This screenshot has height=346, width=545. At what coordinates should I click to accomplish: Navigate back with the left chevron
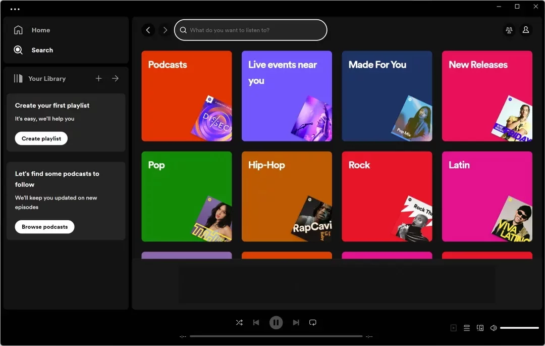148,30
